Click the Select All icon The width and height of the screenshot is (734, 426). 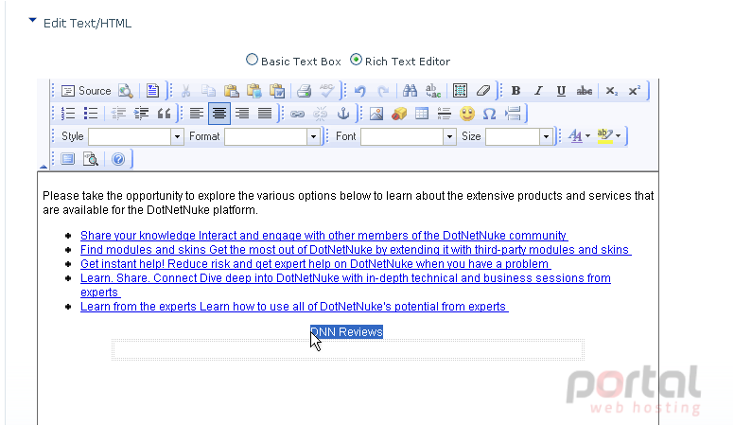[x=460, y=91]
